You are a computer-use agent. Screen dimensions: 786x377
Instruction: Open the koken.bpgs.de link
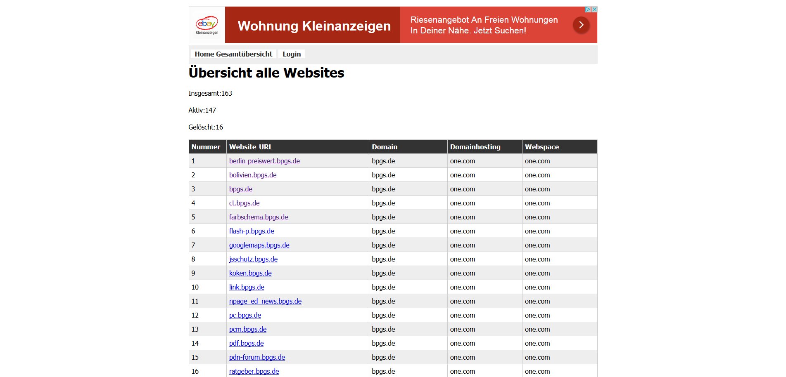pyautogui.click(x=250, y=273)
